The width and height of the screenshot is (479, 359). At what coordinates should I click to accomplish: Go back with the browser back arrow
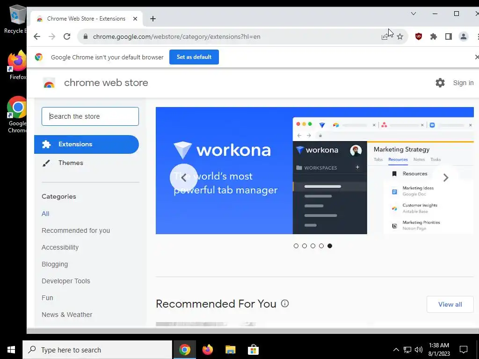coord(37,36)
